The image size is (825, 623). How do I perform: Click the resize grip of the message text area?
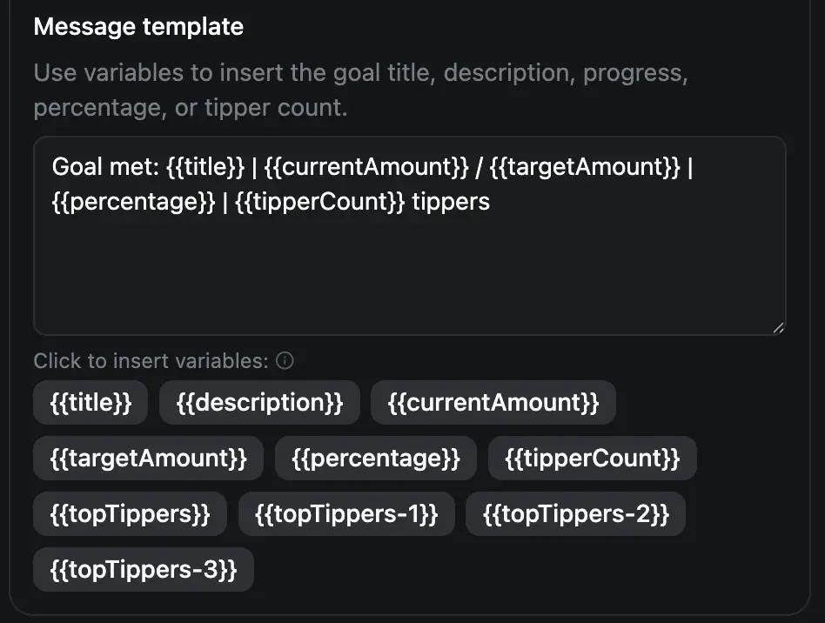[779, 328]
